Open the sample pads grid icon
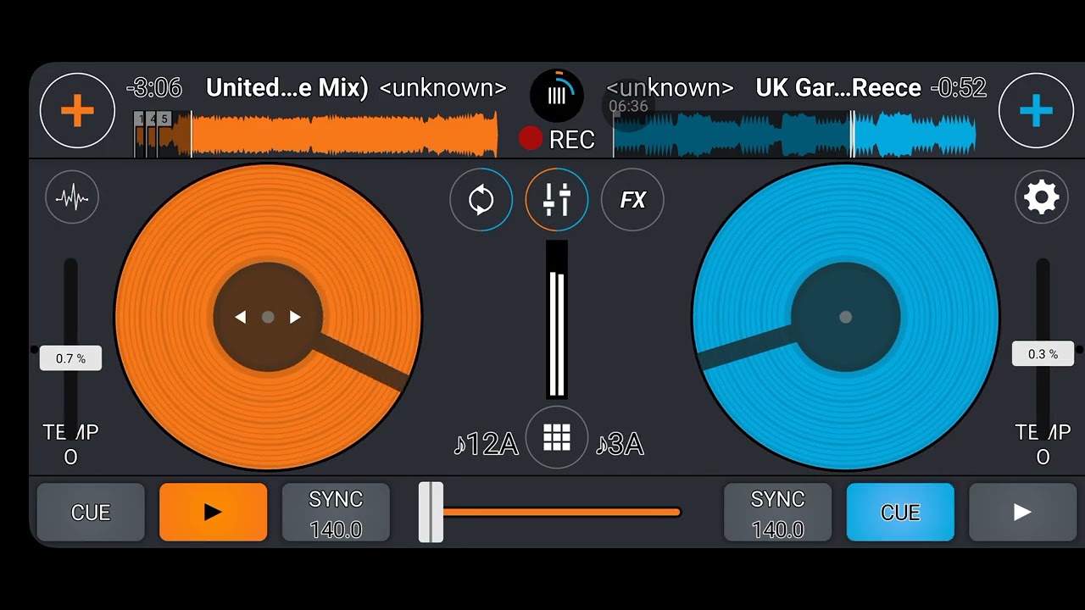The height and width of the screenshot is (610, 1085). (x=557, y=437)
